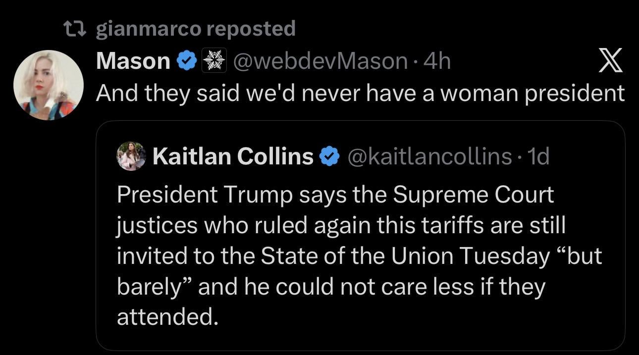Click the square affiliation badge beside Mason
639x355 pixels.
tap(214, 61)
